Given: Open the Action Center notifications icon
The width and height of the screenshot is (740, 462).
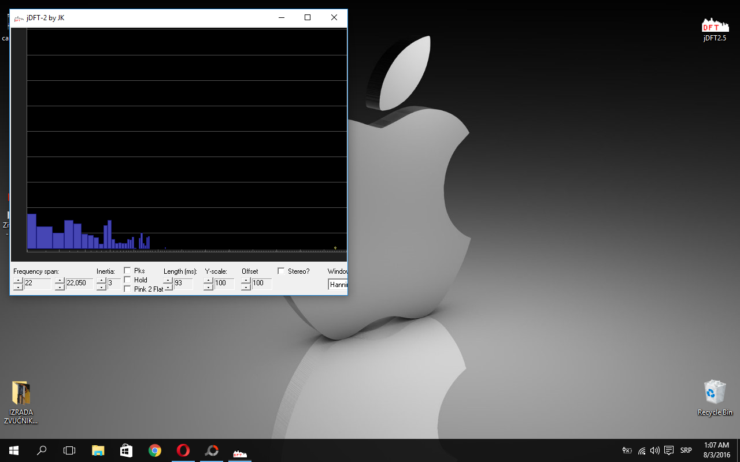Looking at the screenshot, I should pyautogui.click(x=669, y=450).
